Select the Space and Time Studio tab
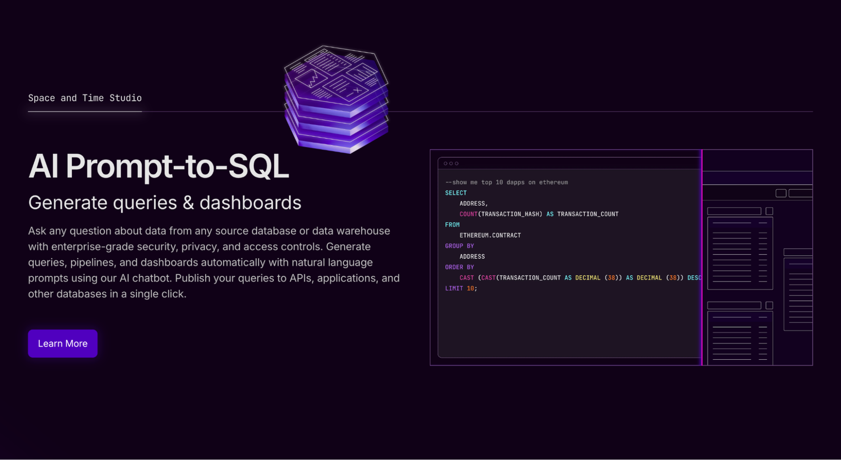The image size is (841, 460). tap(85, 98)
